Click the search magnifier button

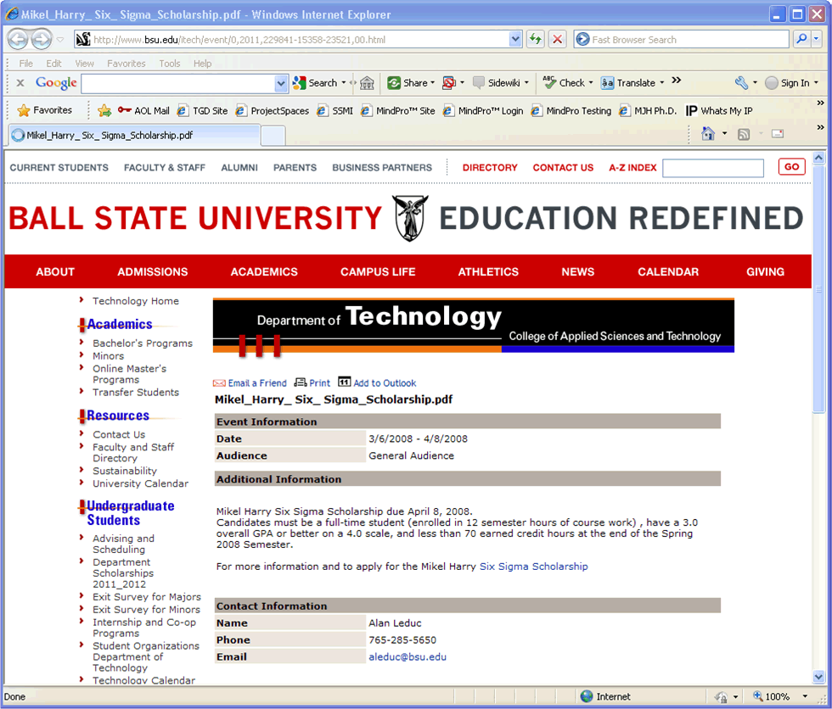801,39
